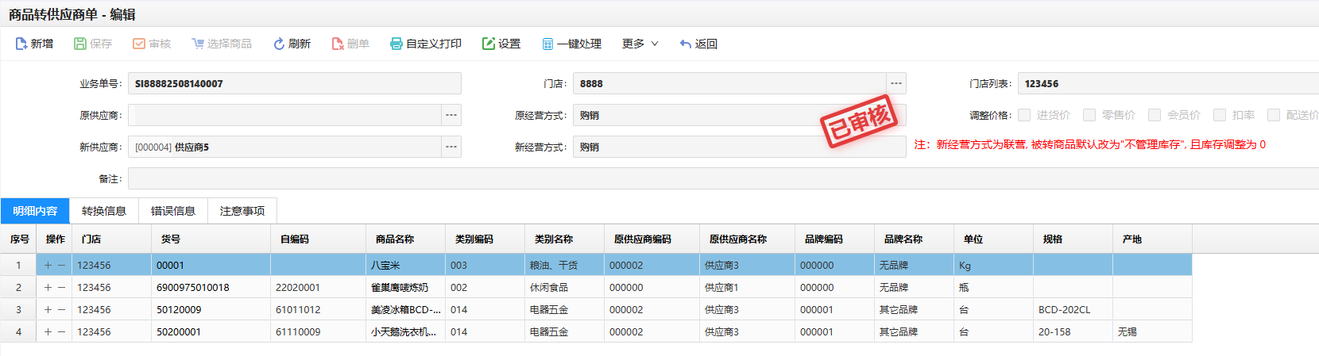This screenshot has height=356, width=1319.
Task: Click the 原供应商名称 column header
Action: 747,239
